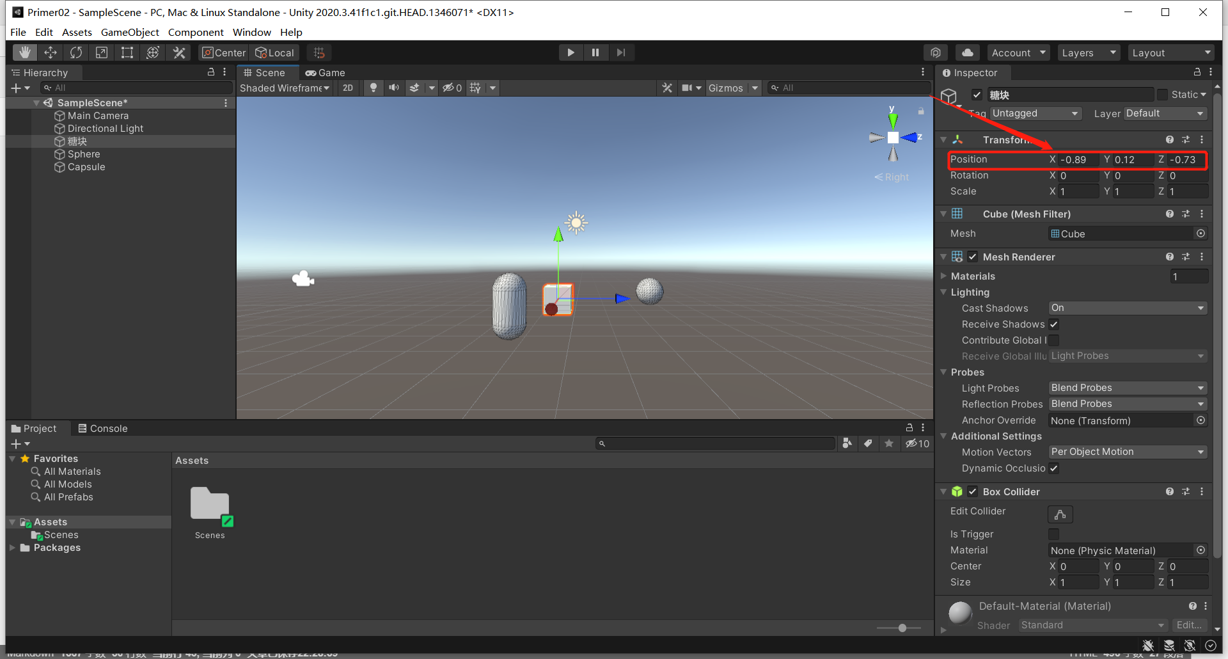
Task: Expand the Materials section
Action: tap(943, 276)
